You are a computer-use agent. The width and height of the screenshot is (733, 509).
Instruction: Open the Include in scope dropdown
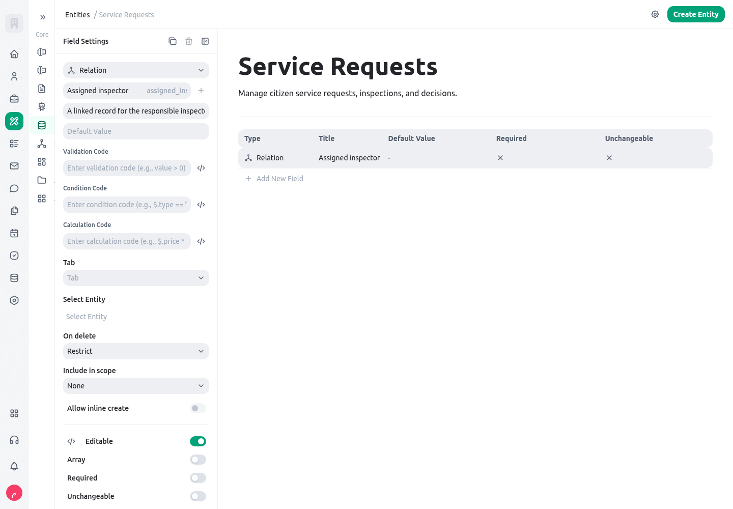click(x=136, y=386)
